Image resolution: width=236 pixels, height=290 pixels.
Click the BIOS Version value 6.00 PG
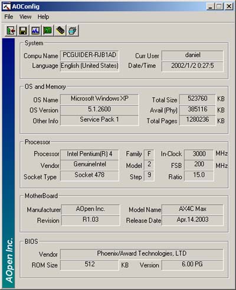(x=192, y=265)
